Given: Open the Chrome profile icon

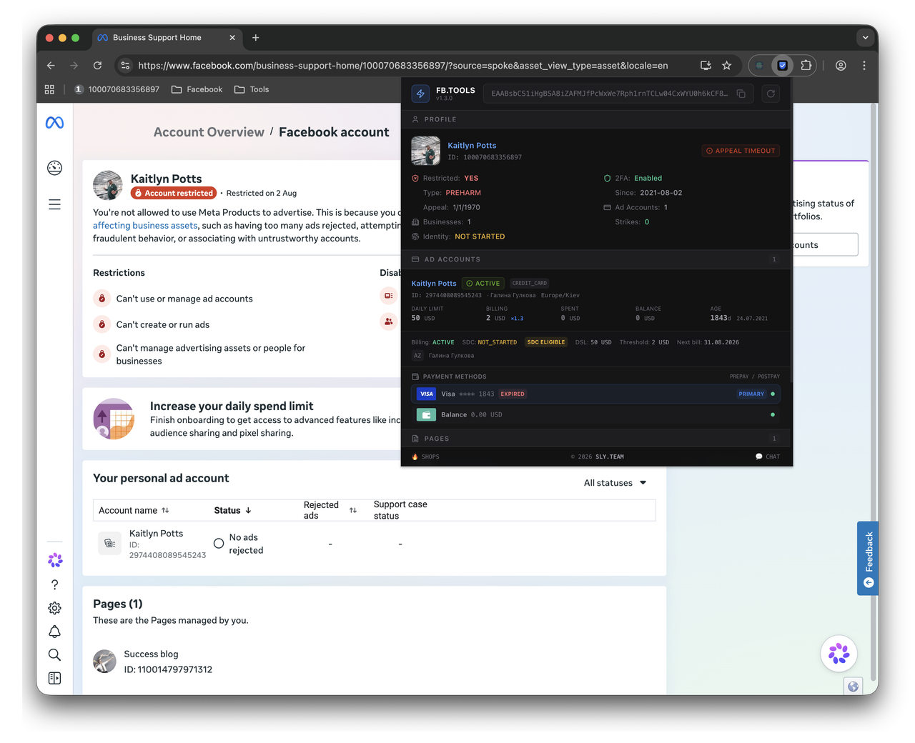Looking at the screenshot, I should [841, 66].
